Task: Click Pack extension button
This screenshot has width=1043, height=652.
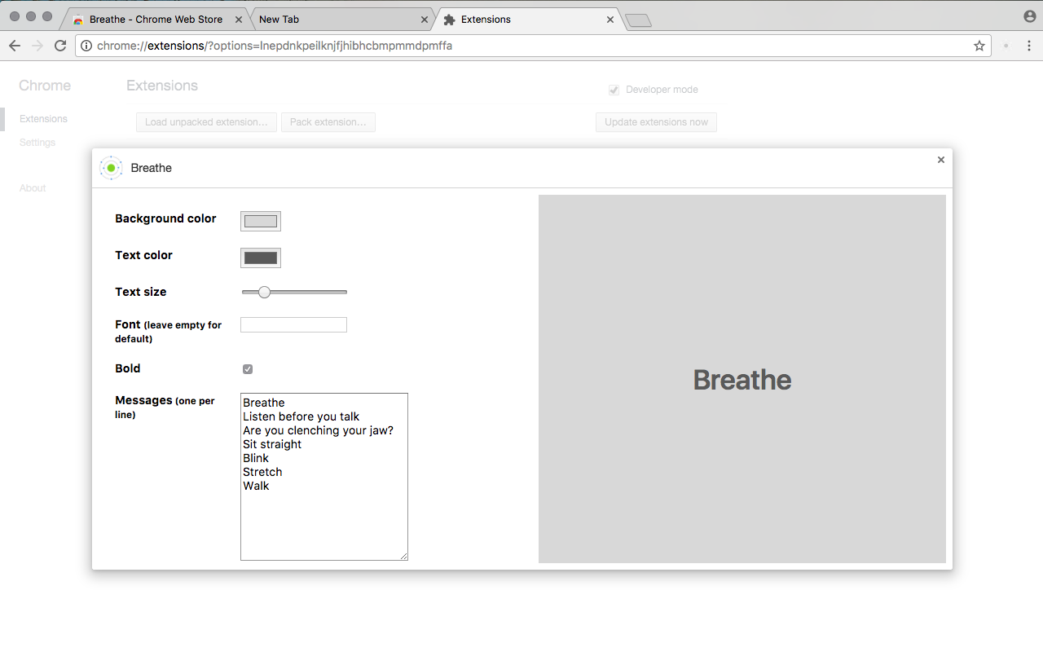Action: [328, 122]
